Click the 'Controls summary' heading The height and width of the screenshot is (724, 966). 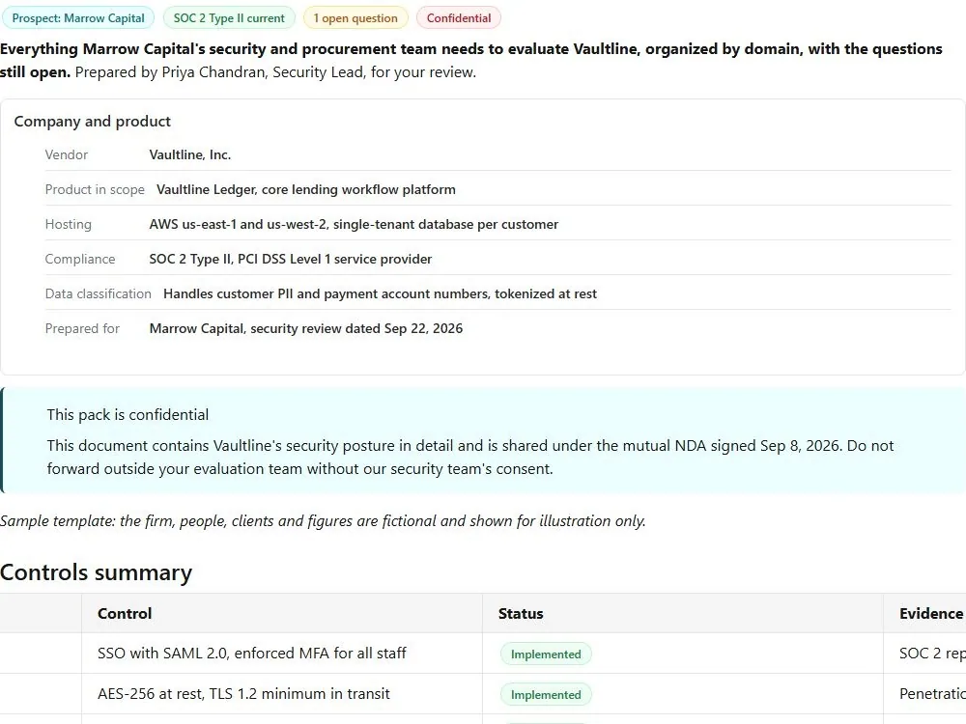(96, 572)
